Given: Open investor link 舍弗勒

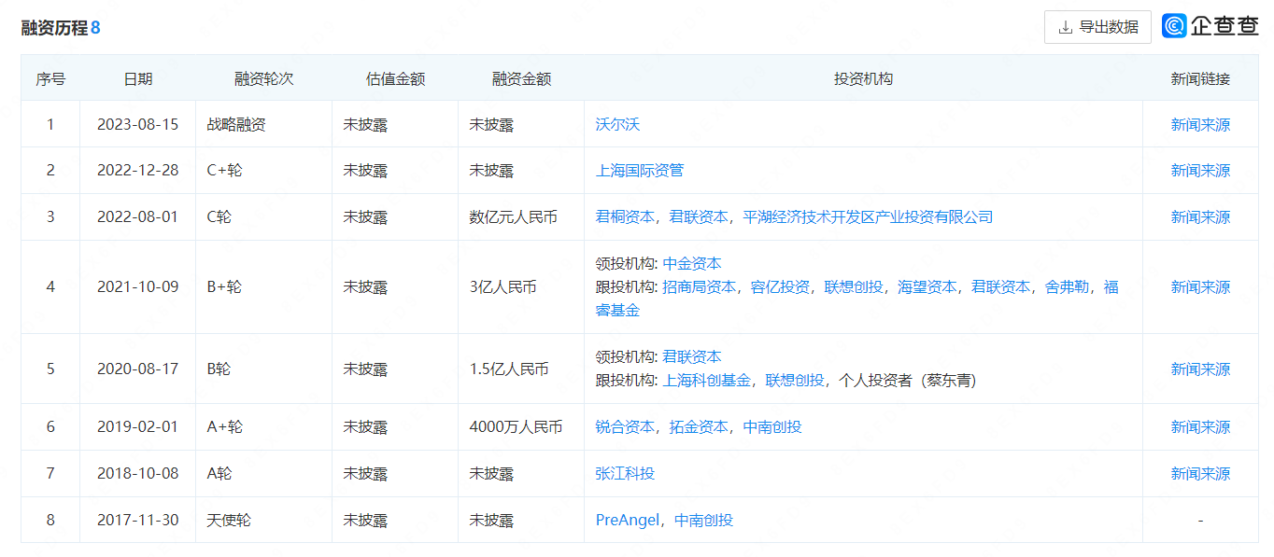Looking at the screenshot, I should (1067, 287).
